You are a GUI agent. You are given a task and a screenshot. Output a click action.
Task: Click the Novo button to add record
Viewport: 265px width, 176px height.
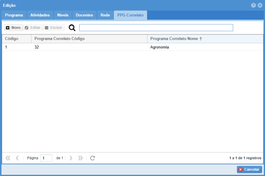13,28
